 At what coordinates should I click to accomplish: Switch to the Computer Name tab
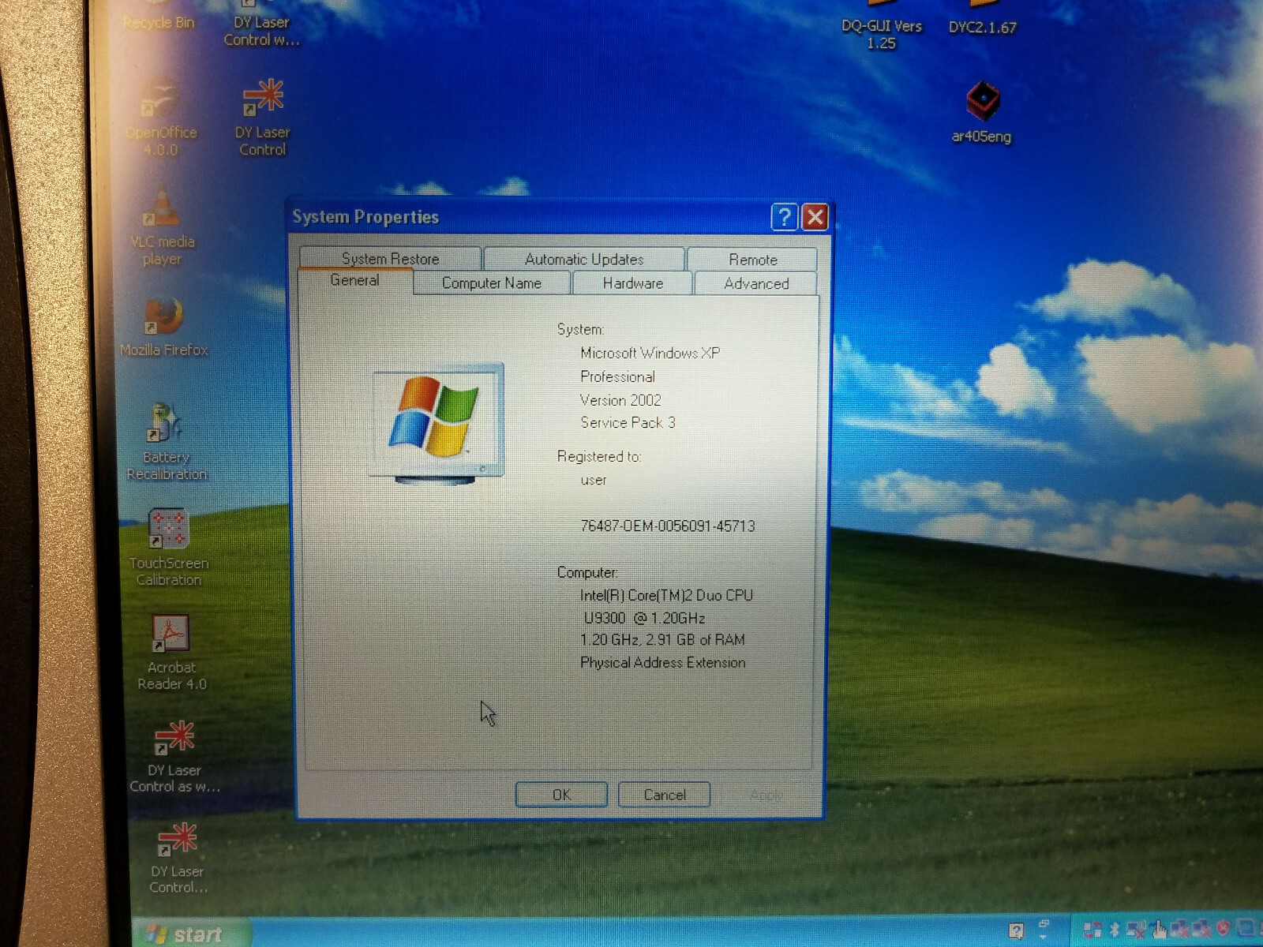[492, 283]
